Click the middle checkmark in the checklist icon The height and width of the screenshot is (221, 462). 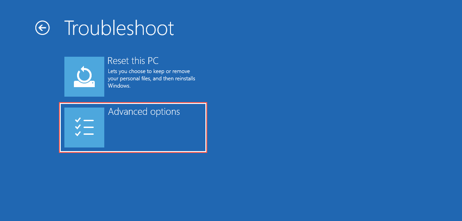click(x=78, y=127)
